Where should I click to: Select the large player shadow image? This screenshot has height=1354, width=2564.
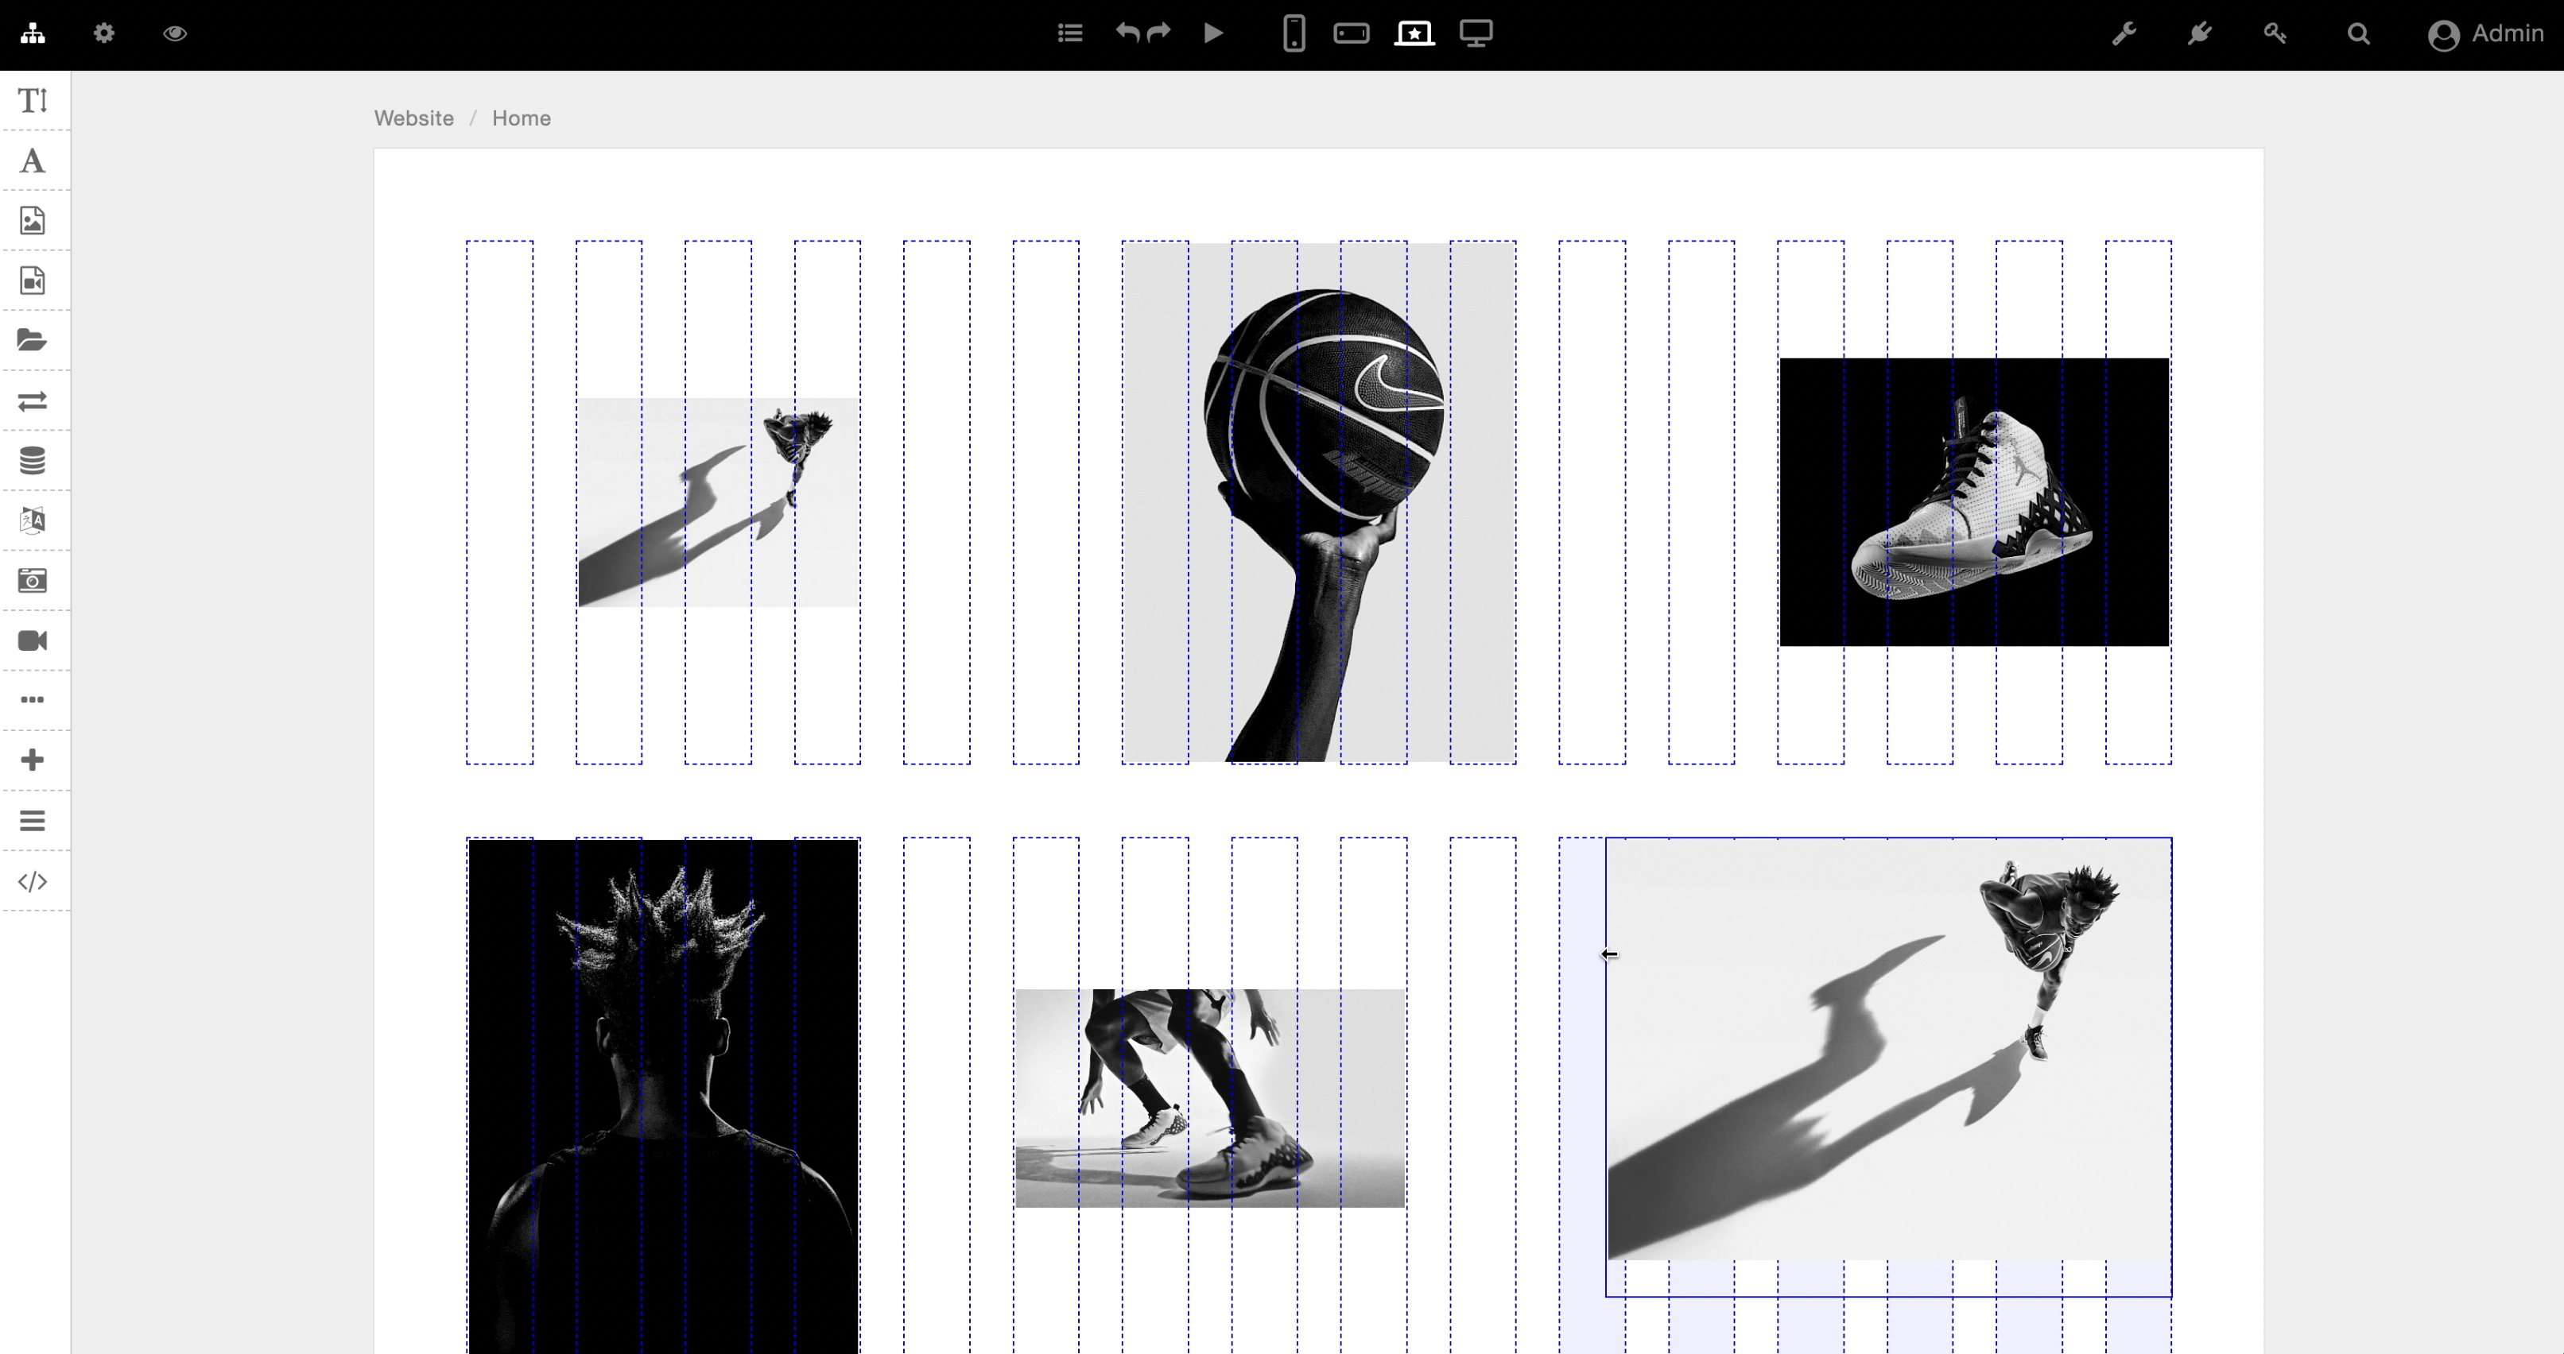[1889, 1050]
